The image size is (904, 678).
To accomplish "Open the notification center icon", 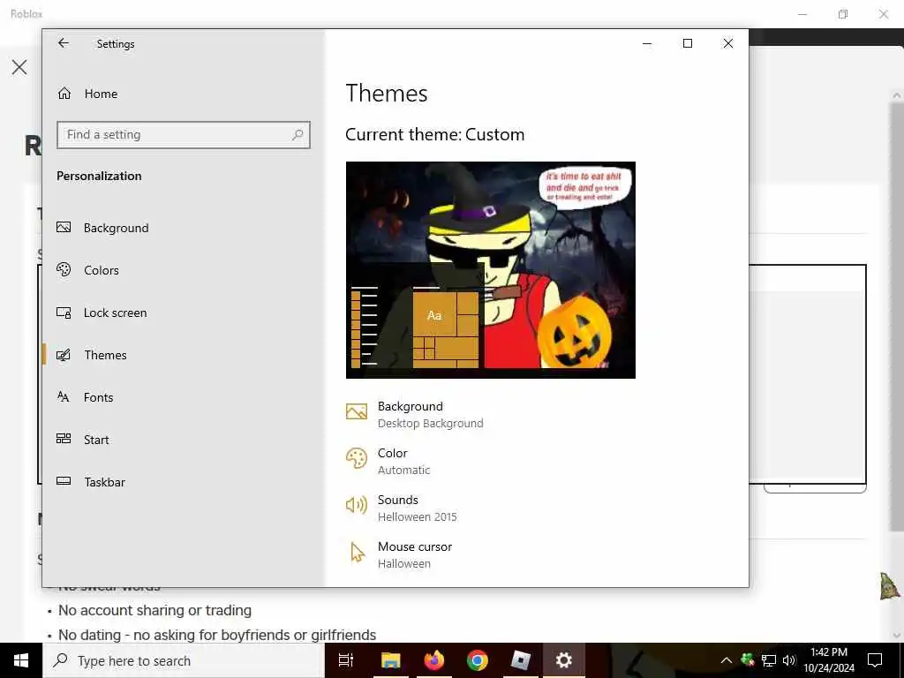I will coord(875,660).
